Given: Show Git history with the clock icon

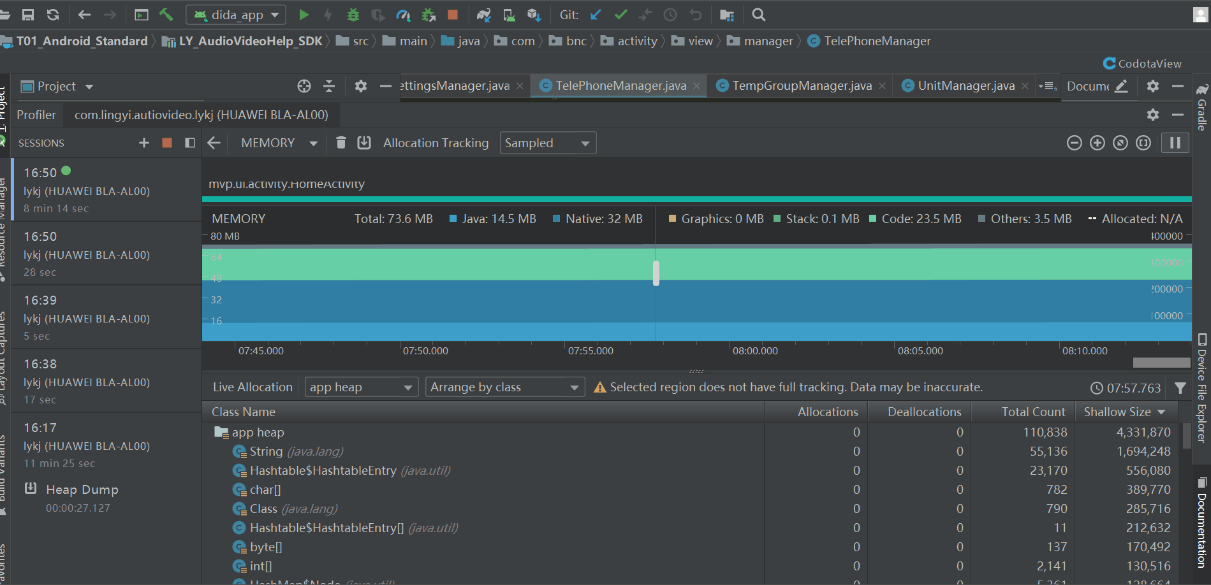Looking at the screenshot, I should (670, 15).
